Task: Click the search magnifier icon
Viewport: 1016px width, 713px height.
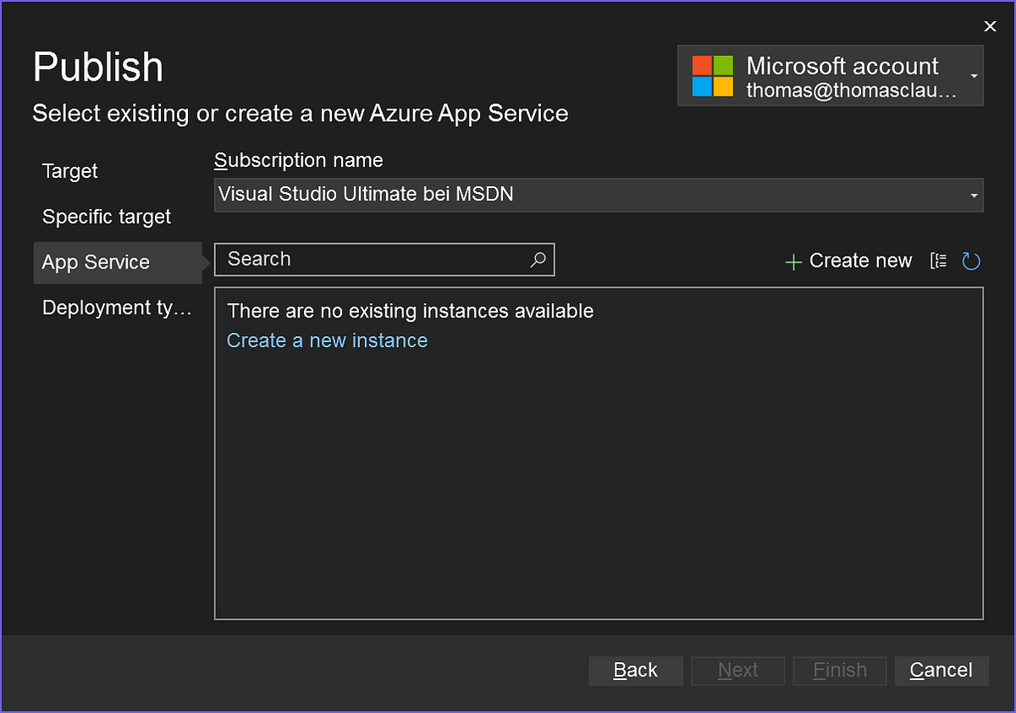Action: pos(538,260)
